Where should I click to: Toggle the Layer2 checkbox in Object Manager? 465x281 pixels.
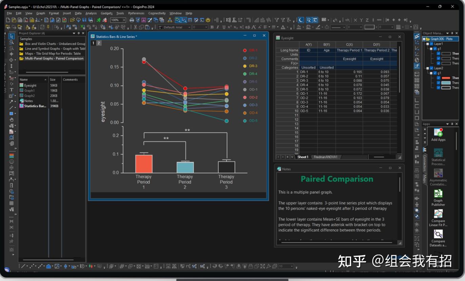(431, 68)
